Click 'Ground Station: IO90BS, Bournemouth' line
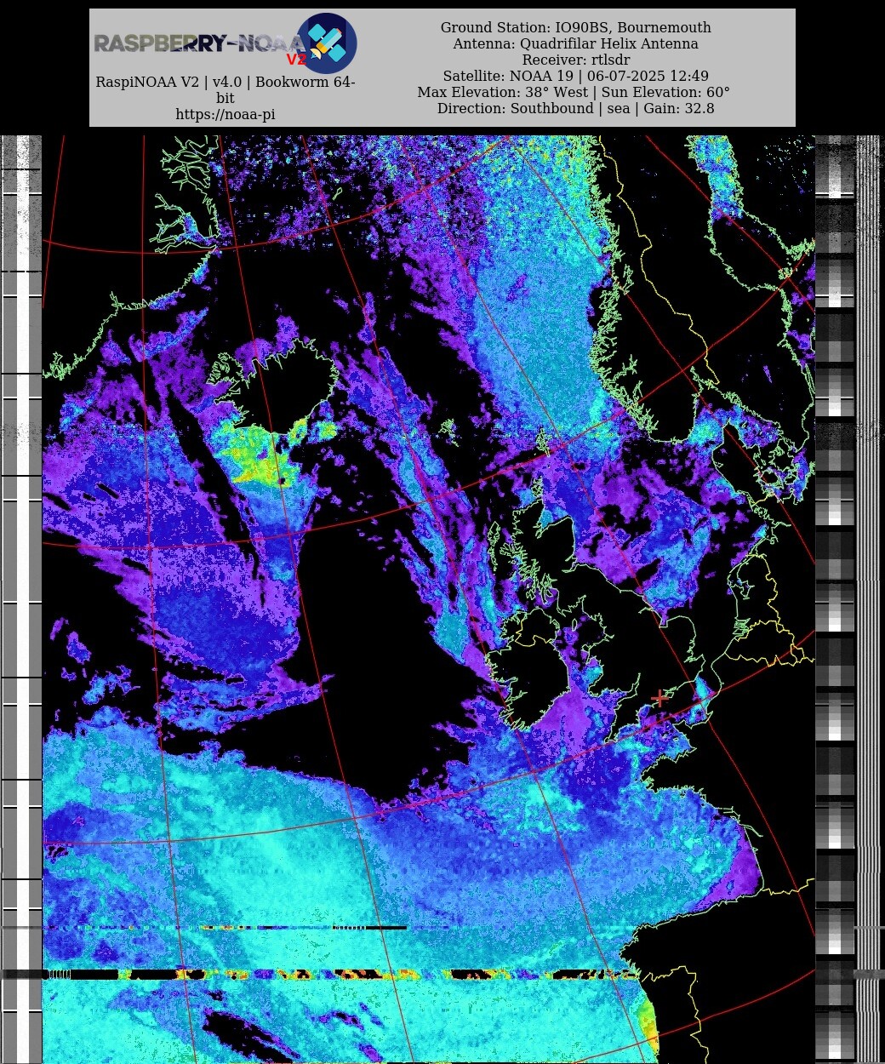This screenshot has height=1064, width=885. pos(576,28)
